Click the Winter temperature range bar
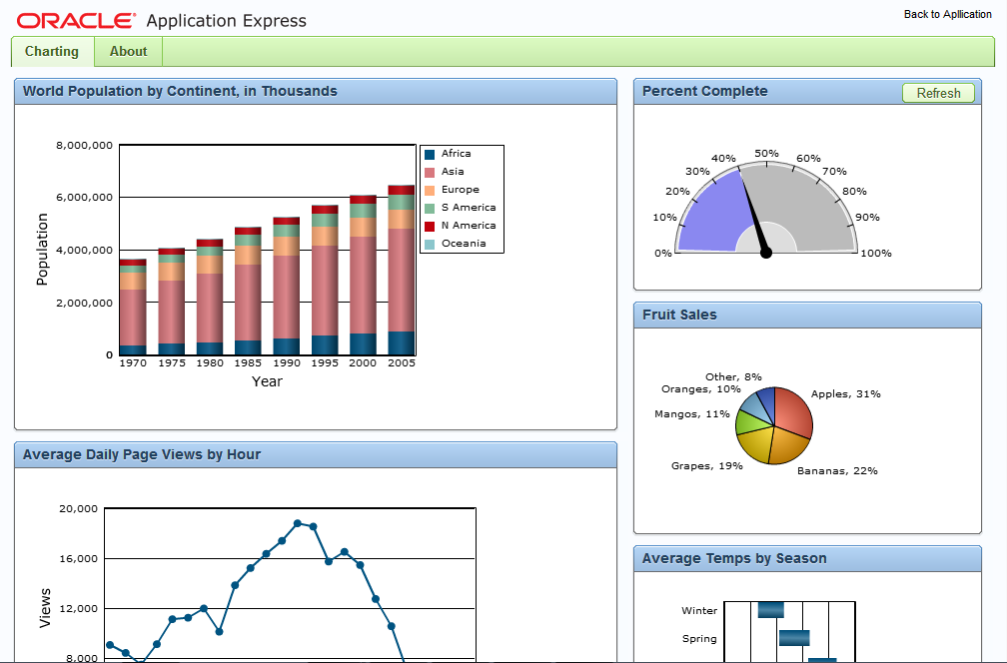The image size is (1007, 663). (770, 610)
